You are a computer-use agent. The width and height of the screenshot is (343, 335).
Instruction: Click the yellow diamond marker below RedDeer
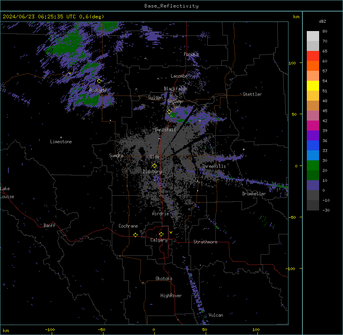coord(170,112)
